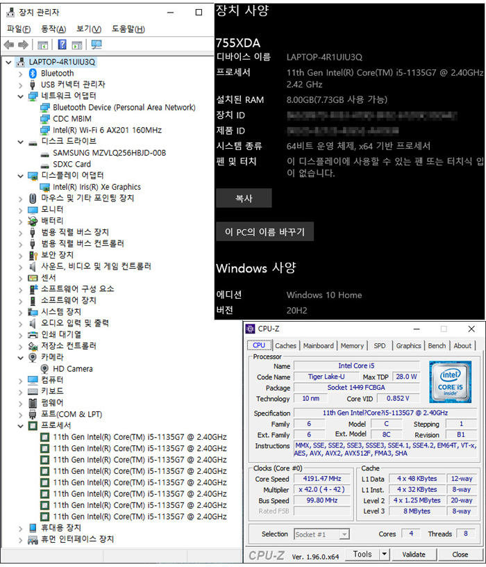Click the 복사 copy button
The width and height of the screenshot is (486, 567).
[x=244, y=198]
